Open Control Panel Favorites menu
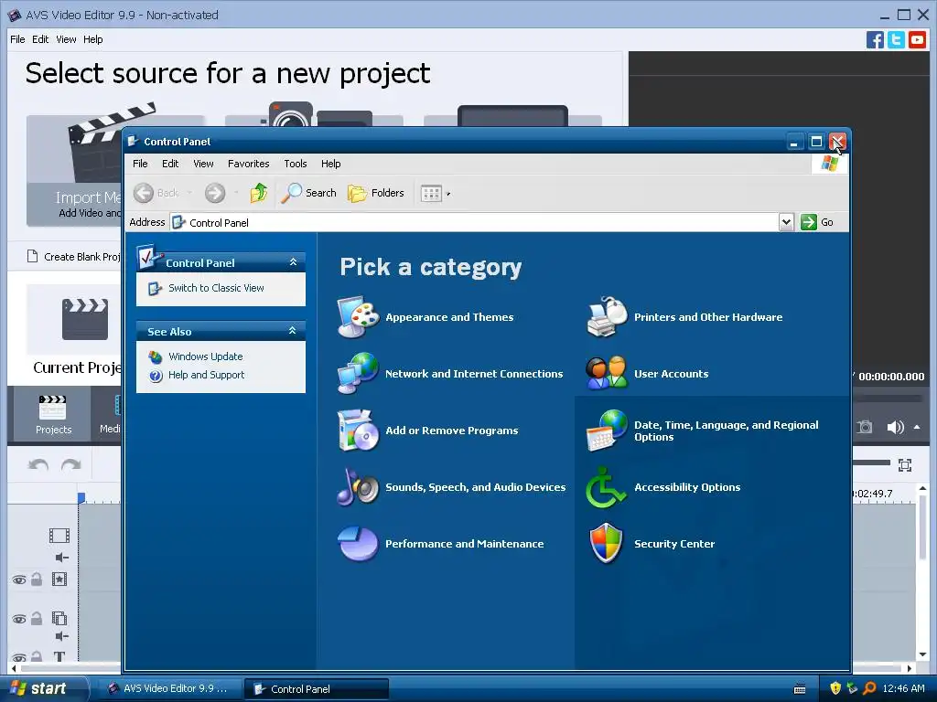Viewport: 937px width, 702px height. pyautogui.click(x=249, y=164)
